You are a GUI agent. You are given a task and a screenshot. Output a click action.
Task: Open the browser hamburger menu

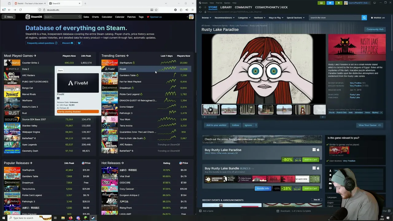193,10
